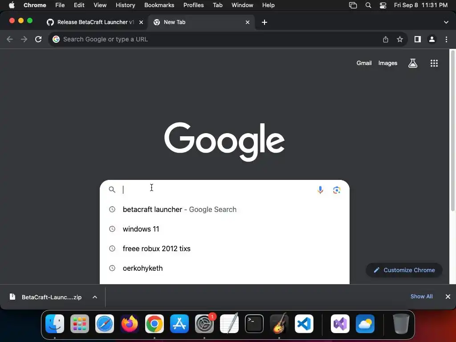Viewport: 456px width, 342px height.
Task: Click the Stage Manager windows icon in menu bar
Action: pyautogui.click(x=353, y=5)
